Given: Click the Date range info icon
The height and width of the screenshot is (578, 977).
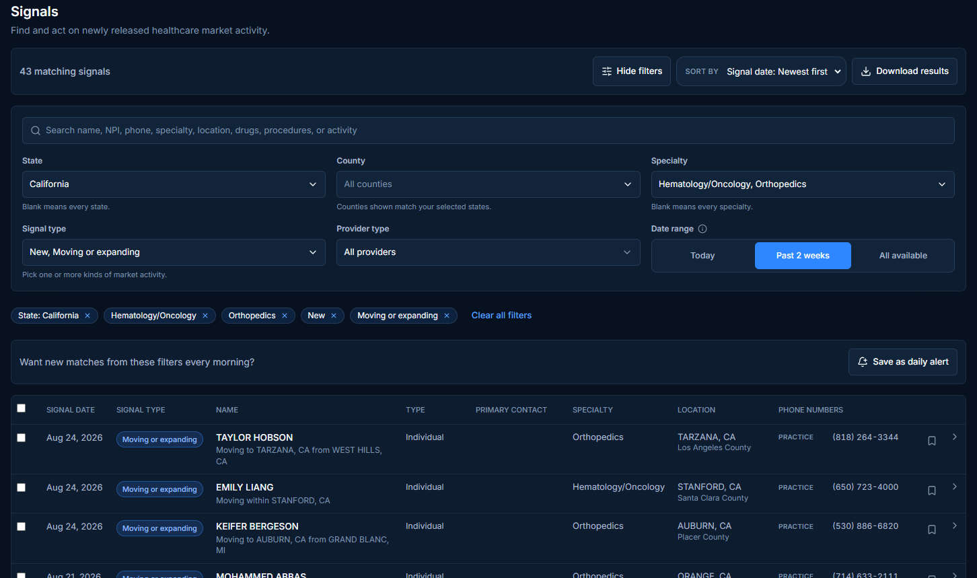Looking at the screenshot, I should point(702,229).
